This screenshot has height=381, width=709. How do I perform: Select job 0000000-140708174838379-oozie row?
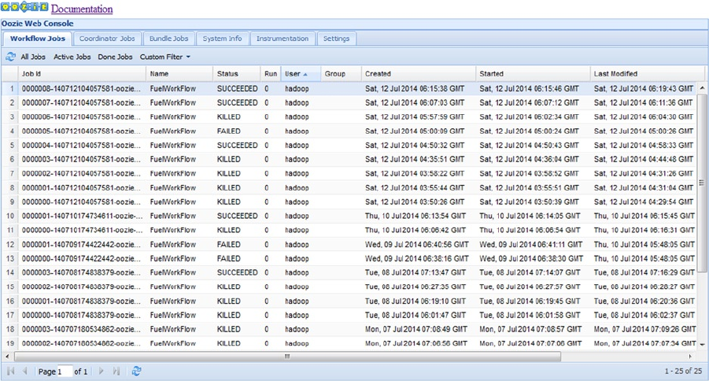click(349, 315)
